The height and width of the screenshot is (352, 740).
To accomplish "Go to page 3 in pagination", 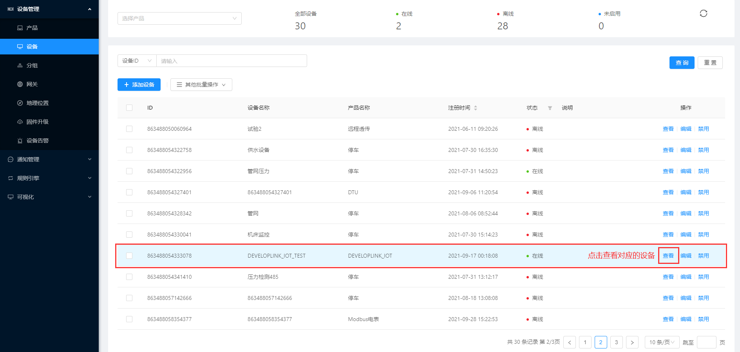I will pyautogui.click(x=617, y=342).
